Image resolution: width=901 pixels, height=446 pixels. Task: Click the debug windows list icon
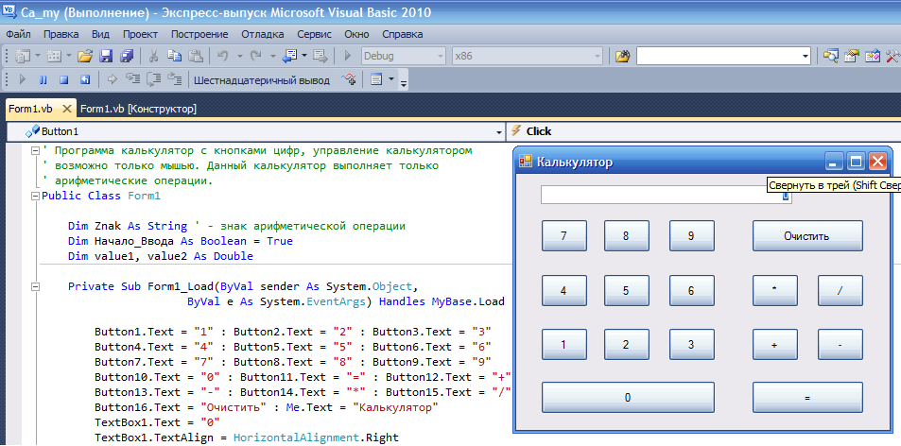coord(376,79)
